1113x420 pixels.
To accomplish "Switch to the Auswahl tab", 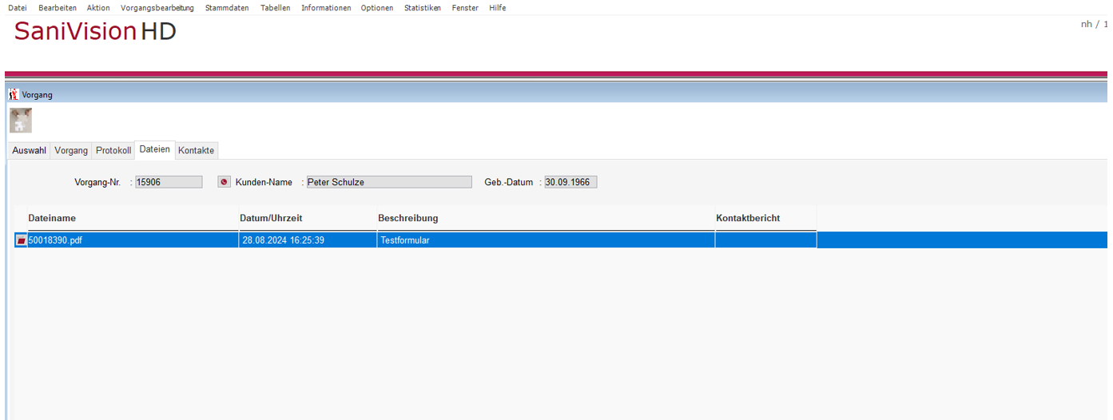I will click(30, 151).
